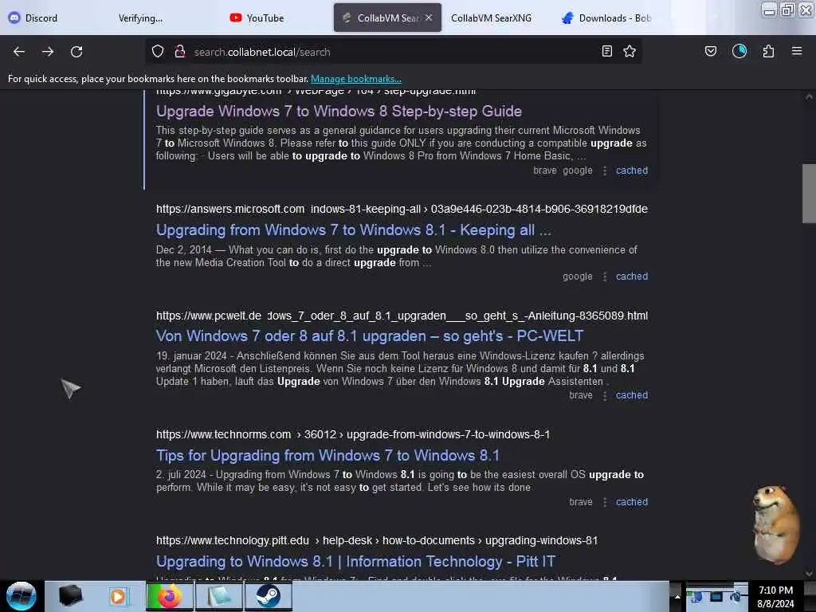Click the scrollbar up arrow
The image size is (816, 612).
(809, 96)
